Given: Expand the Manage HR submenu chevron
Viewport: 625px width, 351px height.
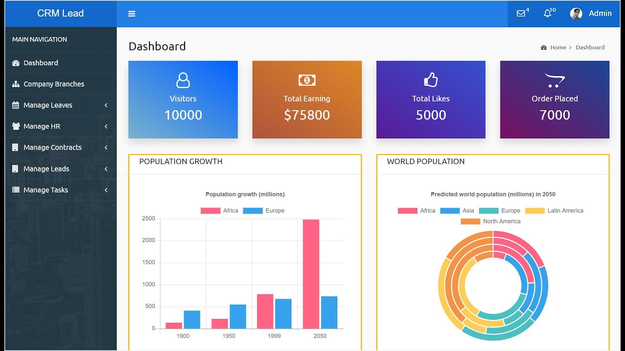Looking at the screenshot, I should coord(106,126).
